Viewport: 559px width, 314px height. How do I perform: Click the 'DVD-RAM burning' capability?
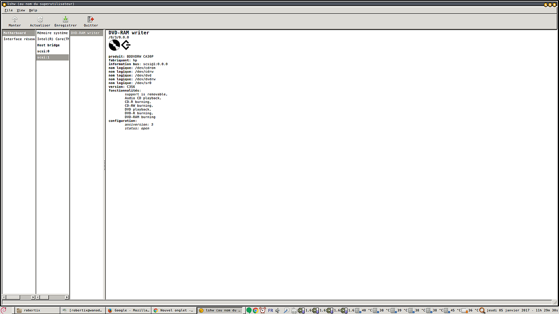coord(140,117)
